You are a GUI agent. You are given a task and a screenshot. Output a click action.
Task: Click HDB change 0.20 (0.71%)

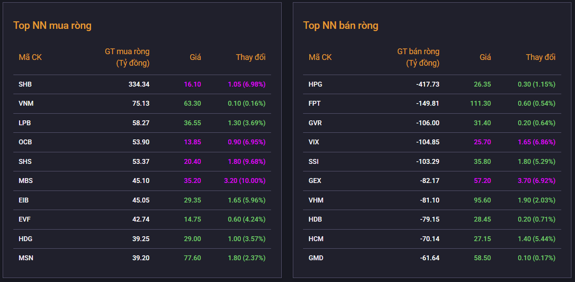click(x=537, y=219)
